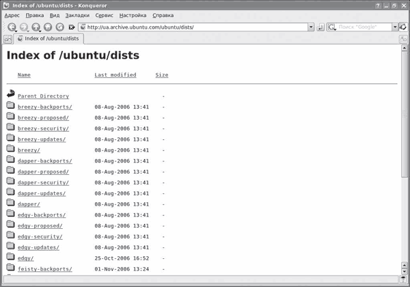Open the Back button history dropdown arrow

18,29
